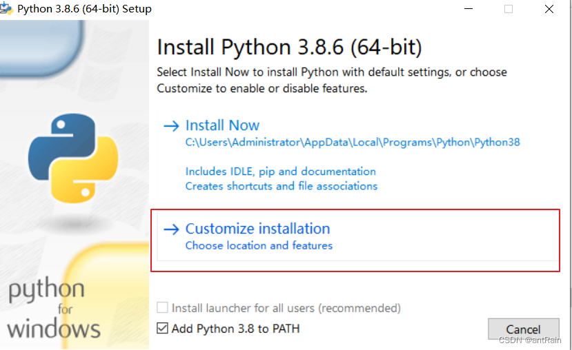Click 'Includes IDLE, pip and documentation' text
Viewport: 572px width, 350px height.
(281, 172)
